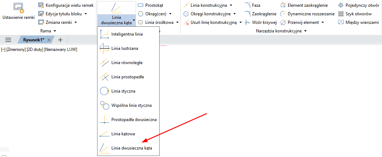
Task: Choose Linia prostopadła from dropdown list
Action: click(128, 77)
